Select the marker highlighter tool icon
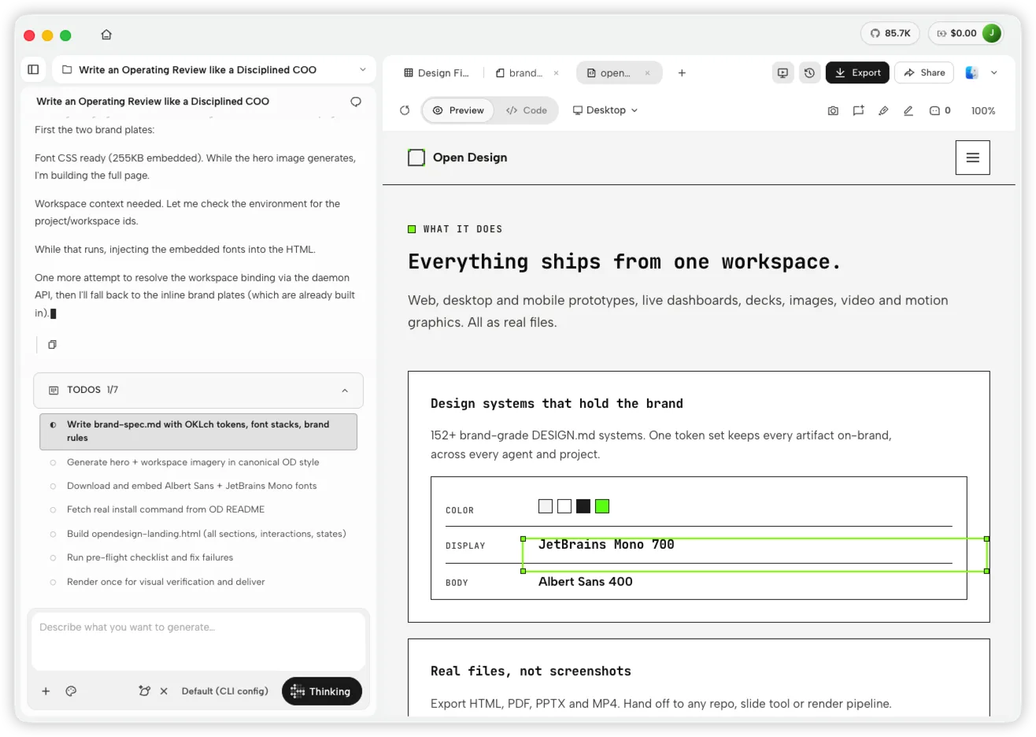 click(883, 111)
